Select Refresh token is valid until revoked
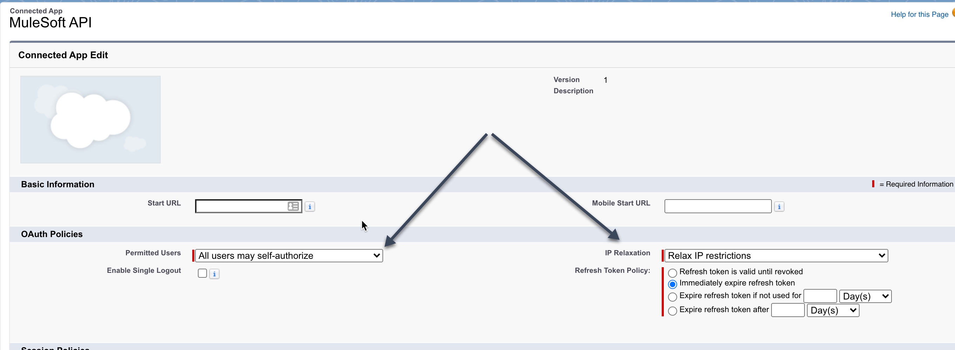Viewport: 955px width, 350px height. 672,273
